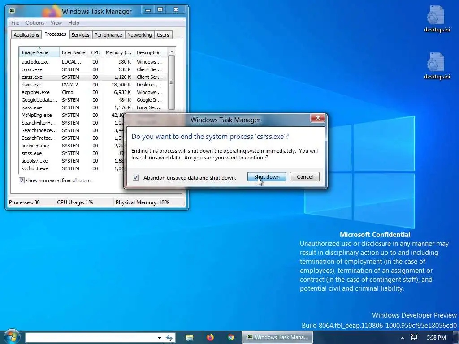Maximize the Windows Task Manager window
Image resolution: width=459 pixels, height=344 pixels.
coord(160,10)
